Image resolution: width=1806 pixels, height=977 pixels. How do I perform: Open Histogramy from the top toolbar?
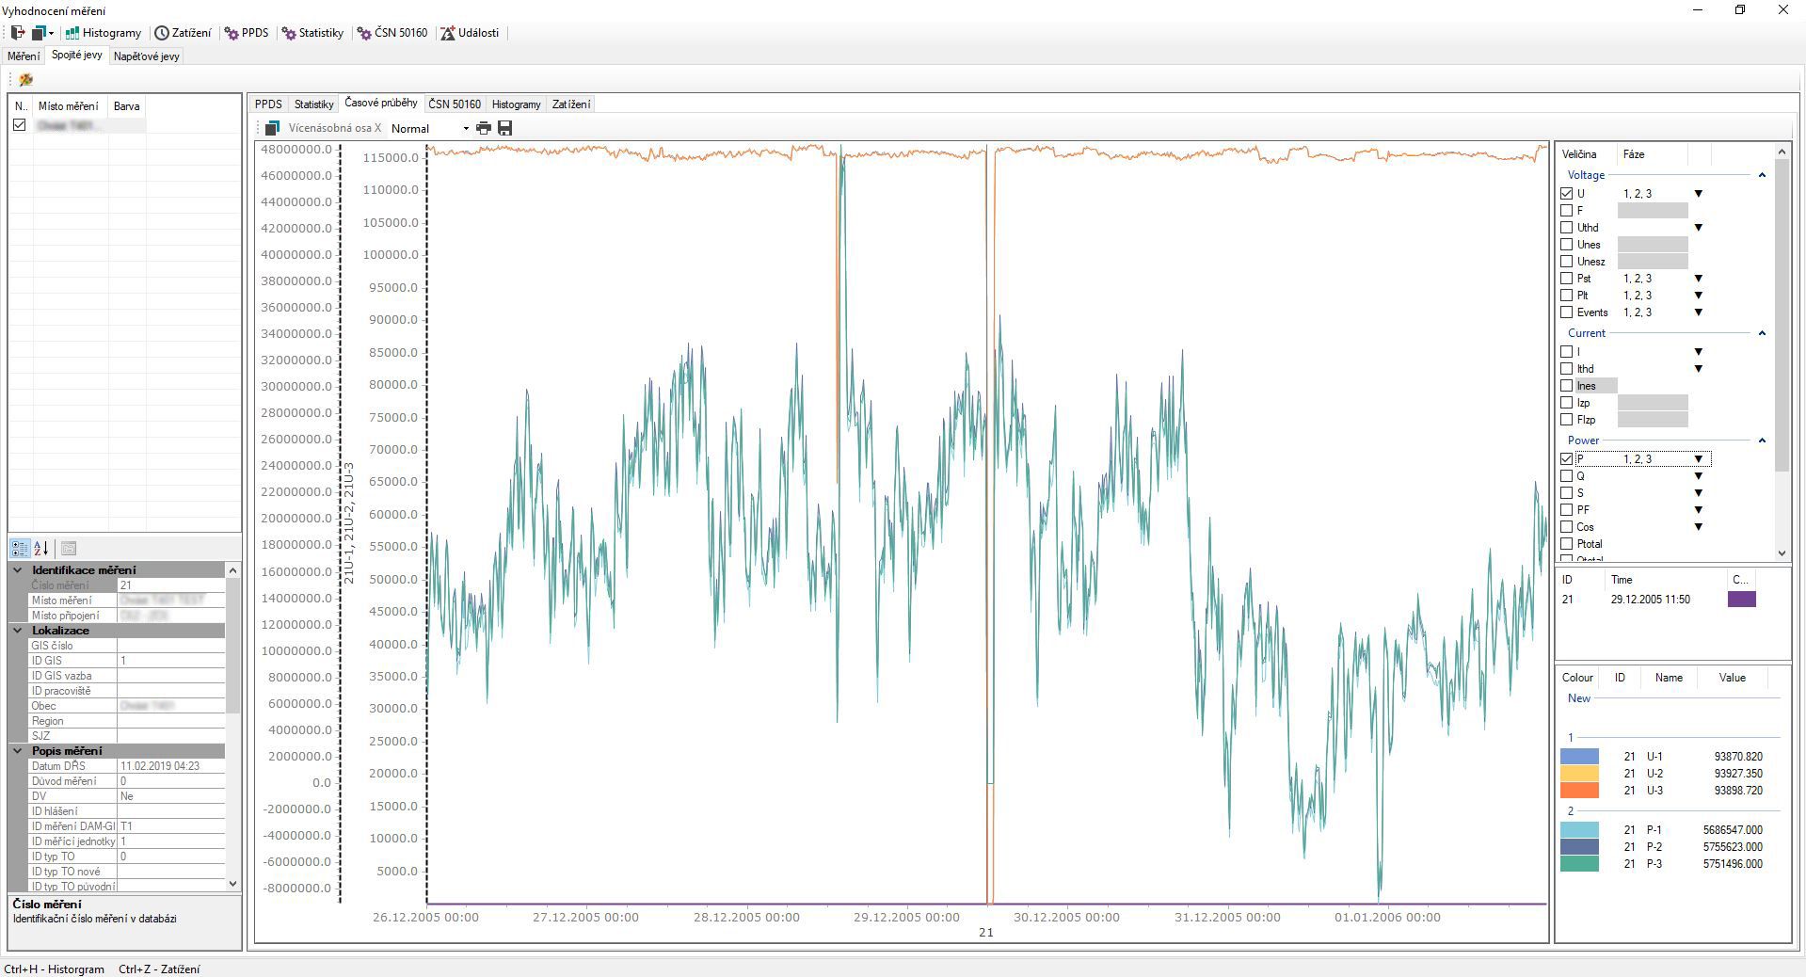[x=104, y=33]
